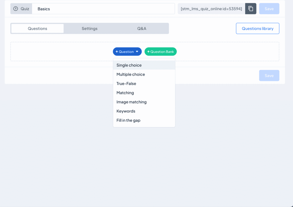The width and height of the screenshot is (293, 207).
Task: Click the plus icon on Question button
Action: tap(117, 52)
